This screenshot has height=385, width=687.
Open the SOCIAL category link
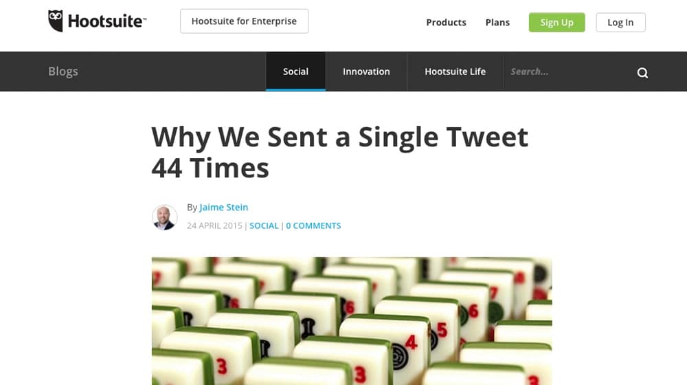tap(264, 225)
